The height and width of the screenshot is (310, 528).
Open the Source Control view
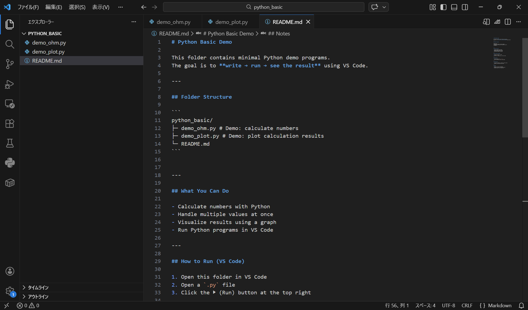point(10,64)
